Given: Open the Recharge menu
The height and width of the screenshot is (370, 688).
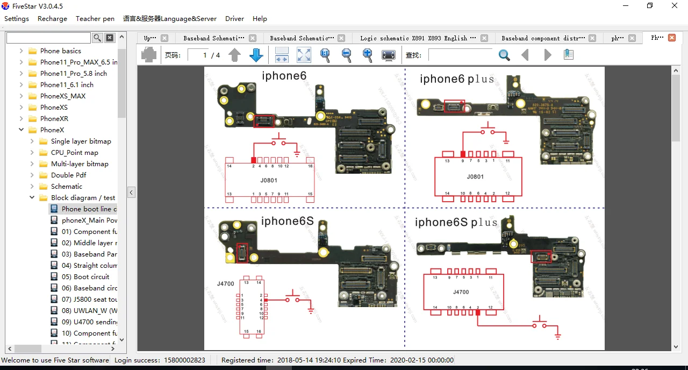Looking at the screenshot, I should point(52,18).
